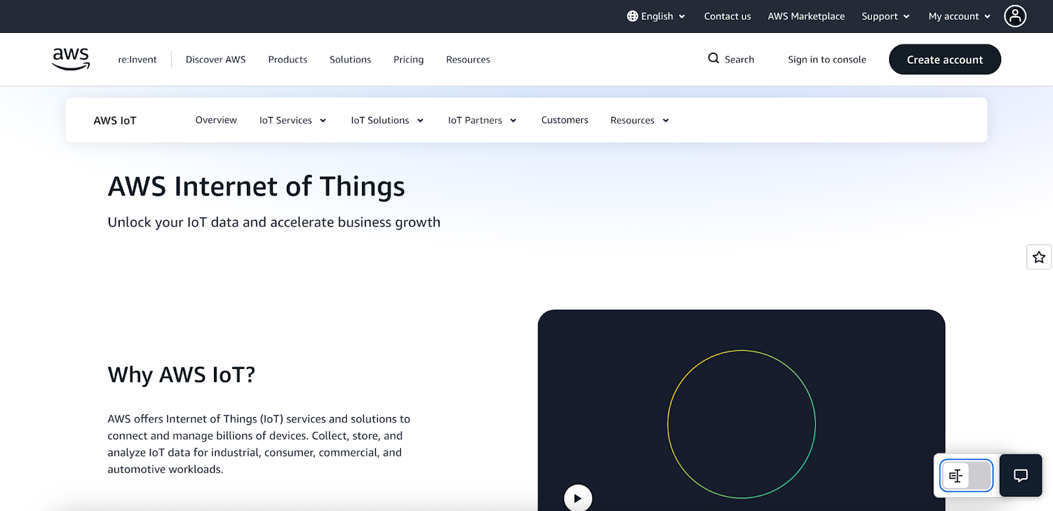
Task: Open the AWS Marketplace link
Action: tap(806, 16)
